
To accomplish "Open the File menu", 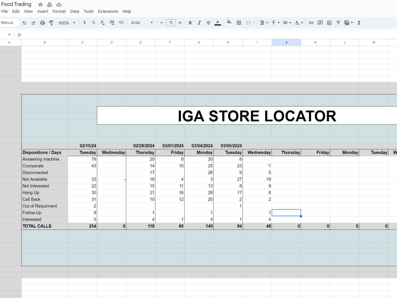I will click(x=4, y=12).
